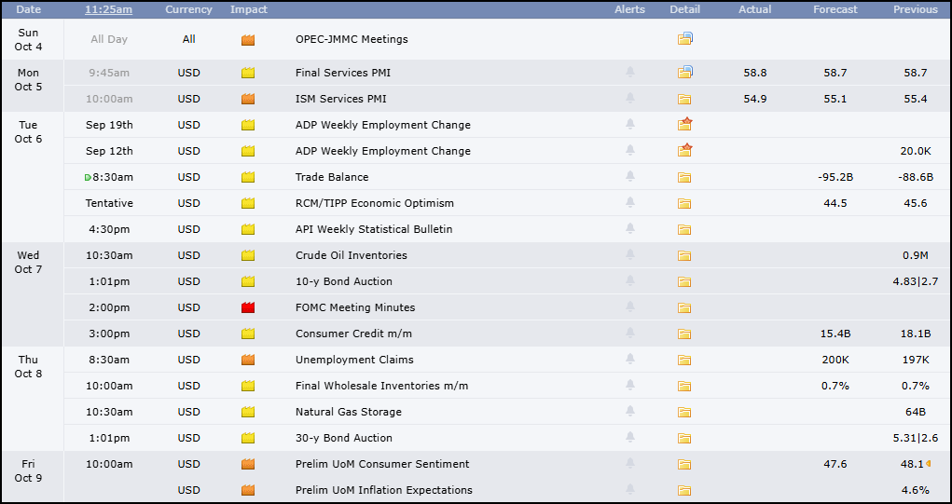Open the FOMC Meeting Minutes event
The image size is (952, 504).
pyautogui.click(x=355, y=307)
